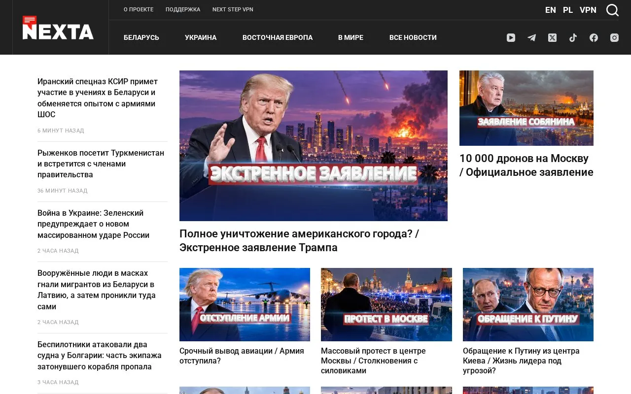The height and width of the screenshot is (394, 631).
Task: Open headline 10 000 дронов на Москву
Action: [x=526, y=165]
